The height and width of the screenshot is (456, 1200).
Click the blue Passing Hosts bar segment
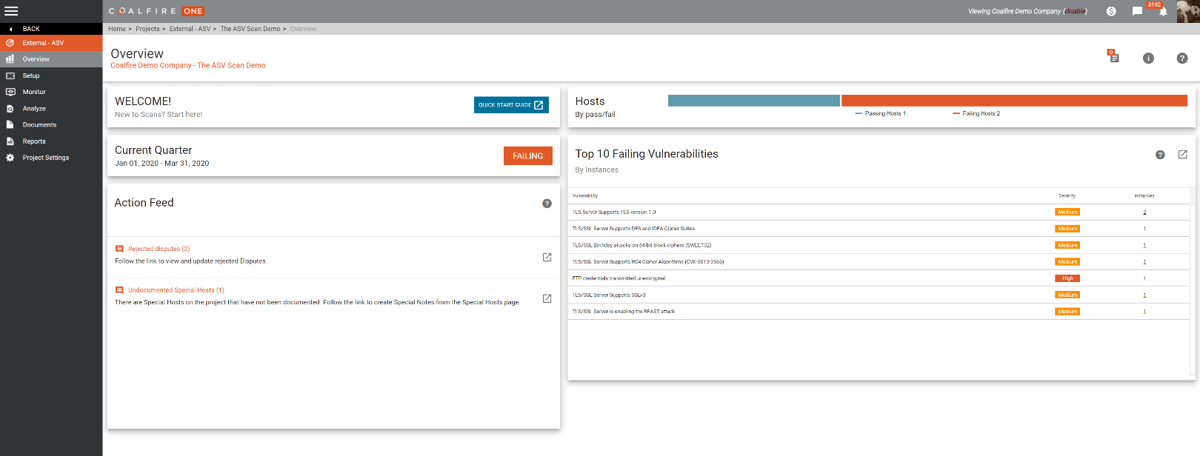[x=754, y=101]
